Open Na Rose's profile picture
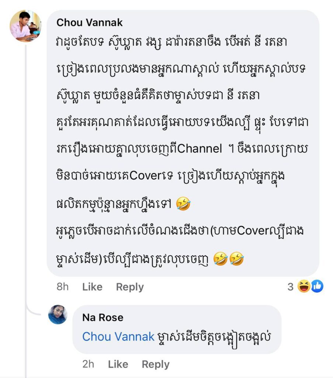The height and width of the screenshot is (378, 333). point(58,315)
